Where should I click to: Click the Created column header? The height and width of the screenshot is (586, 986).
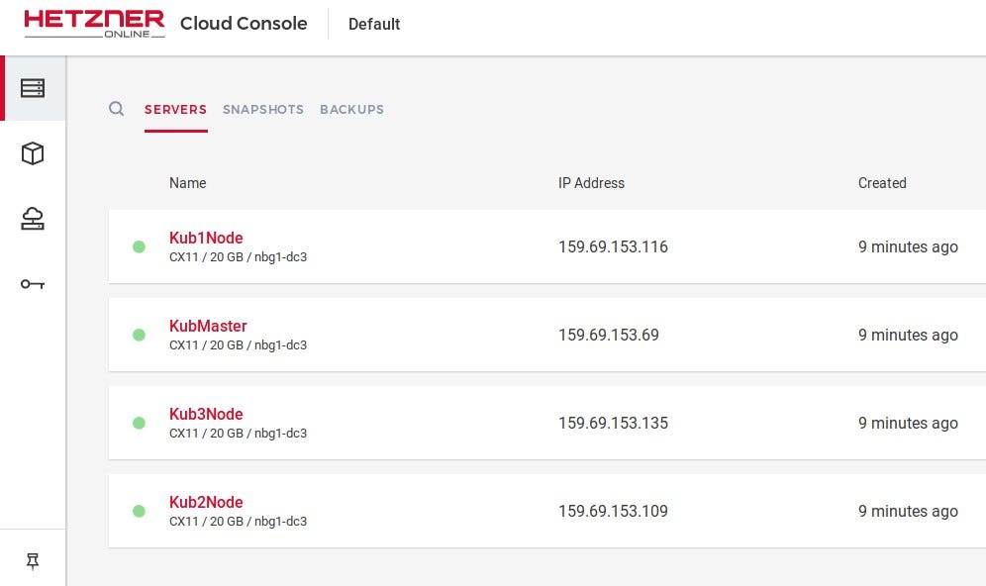tap(882, 183)
